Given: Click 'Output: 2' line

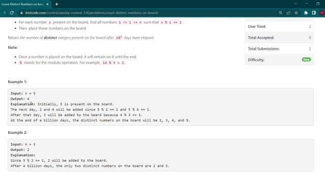Looking at the screenshot, I should pyautogui.click(x=20, y=149).
